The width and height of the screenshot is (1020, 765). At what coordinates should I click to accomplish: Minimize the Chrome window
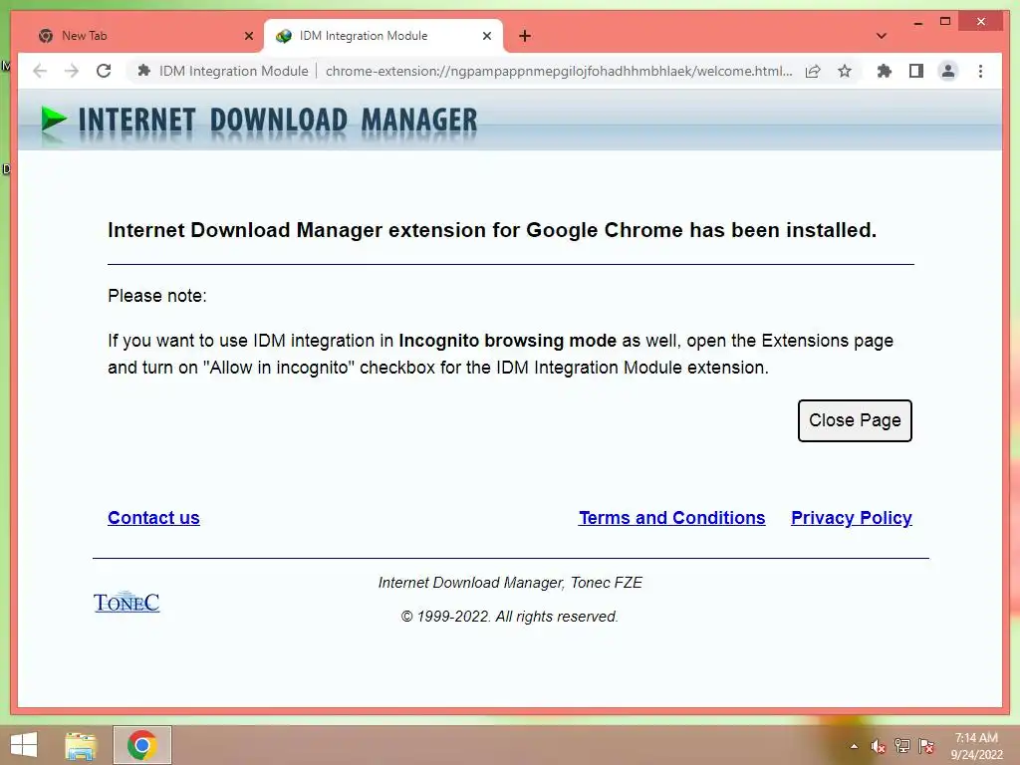(x=917, y=22)
